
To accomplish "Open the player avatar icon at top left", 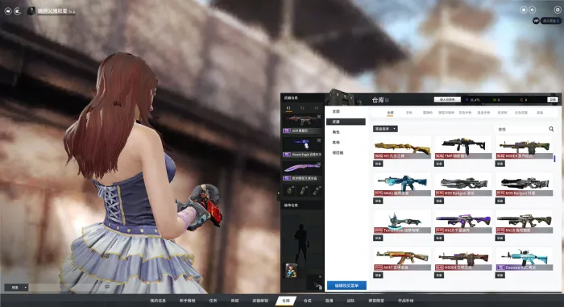I will pyautogui.click(x=31, y=10).
